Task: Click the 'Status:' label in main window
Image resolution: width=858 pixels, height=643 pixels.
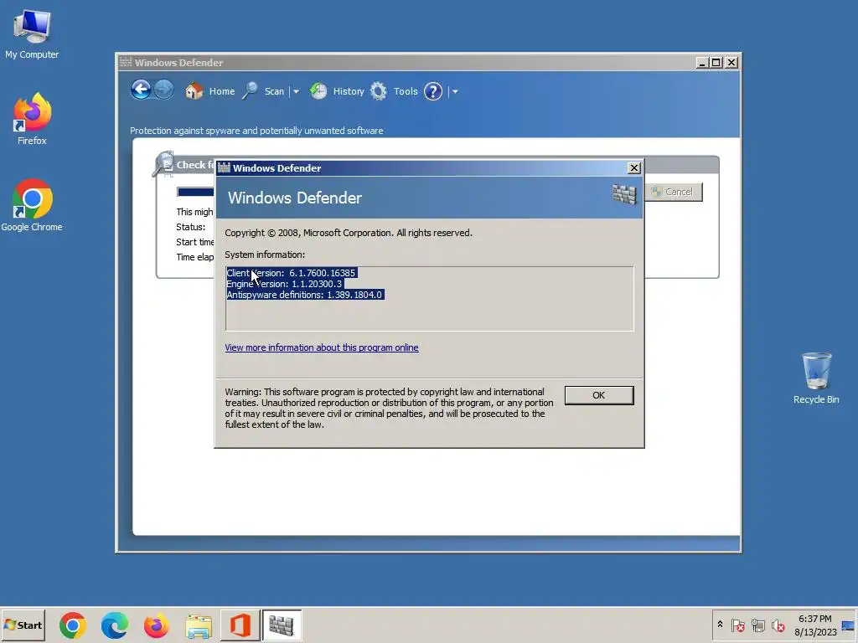Action: (x=191, y=227)
